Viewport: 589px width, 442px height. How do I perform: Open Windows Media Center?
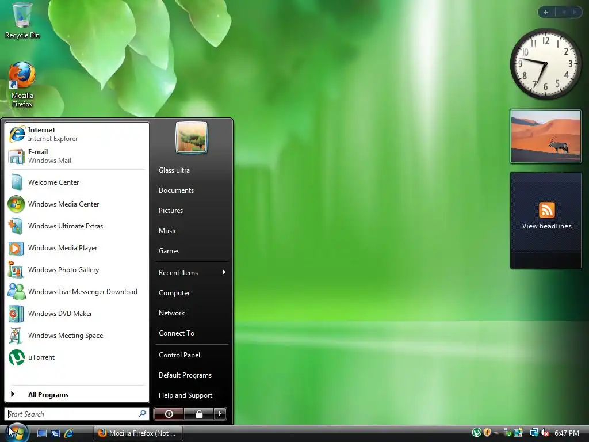click(x=77, y=204)
